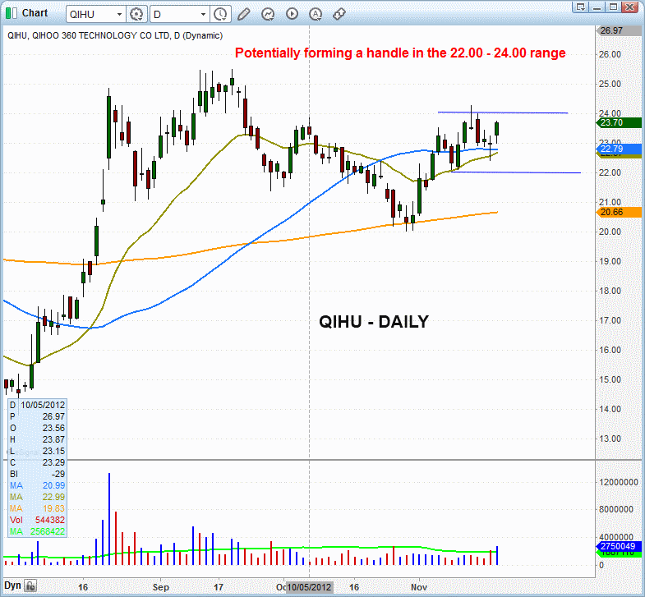Click the tallest blue volume bar
This screenshot has width=645, height=597.
[109, 519]
